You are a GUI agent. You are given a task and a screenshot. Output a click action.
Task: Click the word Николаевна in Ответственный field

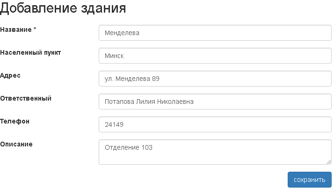point(175,102)
